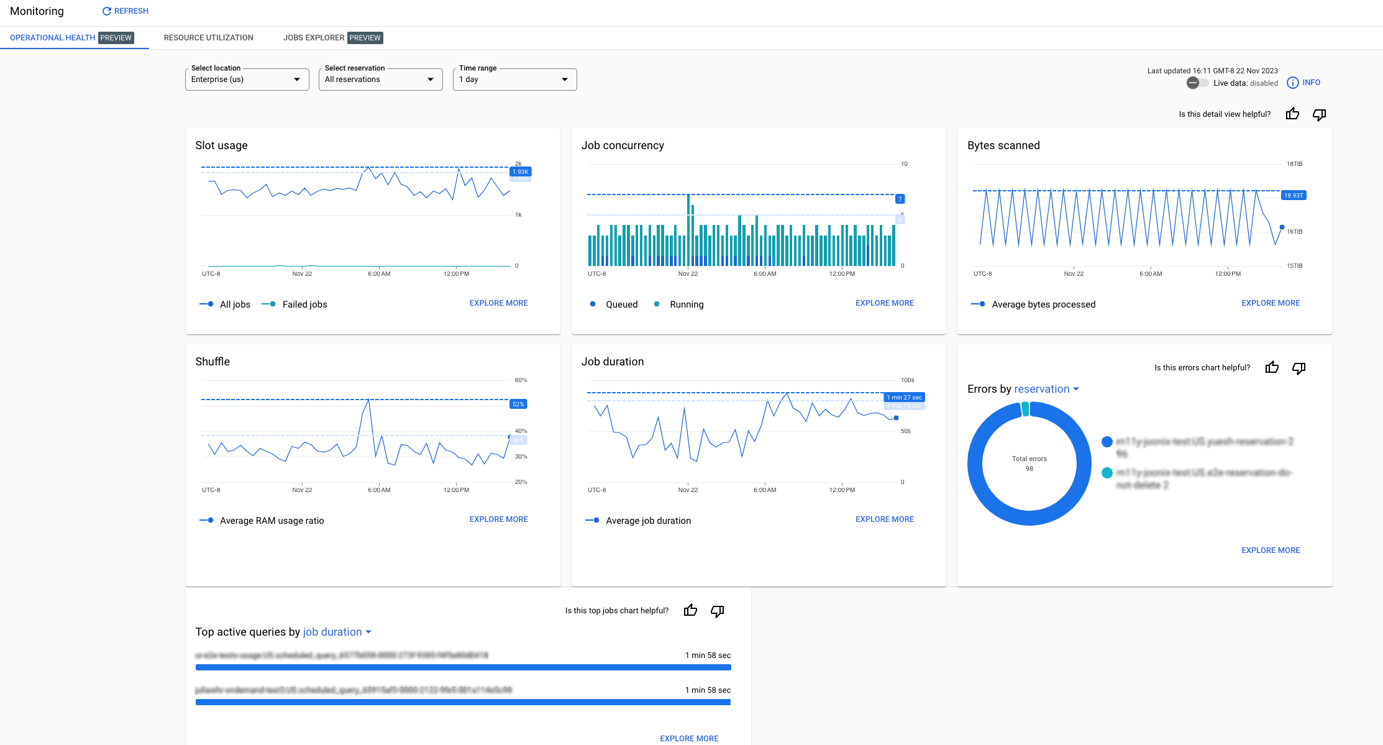Click Explore More under Slot usage chart
Viewport: 1383px width, 745px height.
(498, 303)
